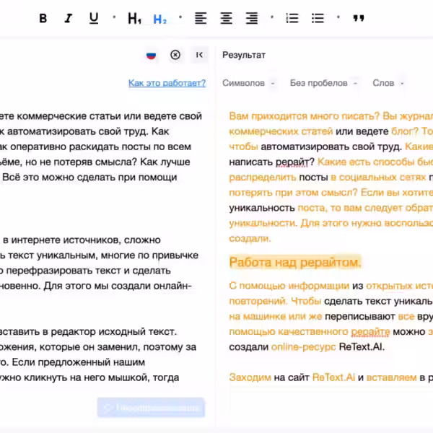Click the 'Перефразировать' button

click(152, 408)
